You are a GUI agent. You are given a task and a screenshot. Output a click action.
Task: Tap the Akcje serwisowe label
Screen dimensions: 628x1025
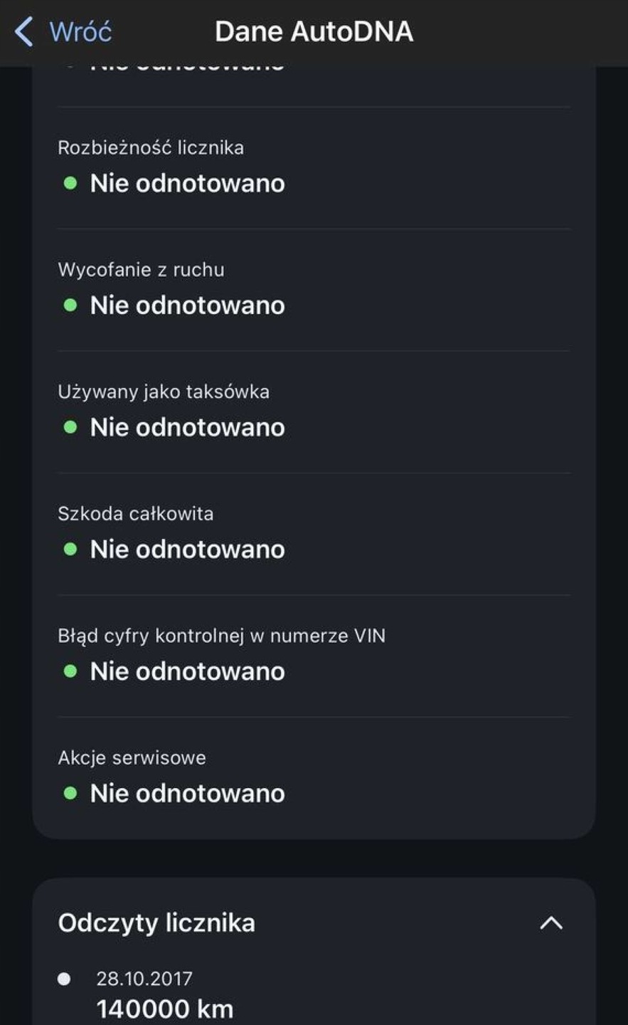click(x=132, y=757)
